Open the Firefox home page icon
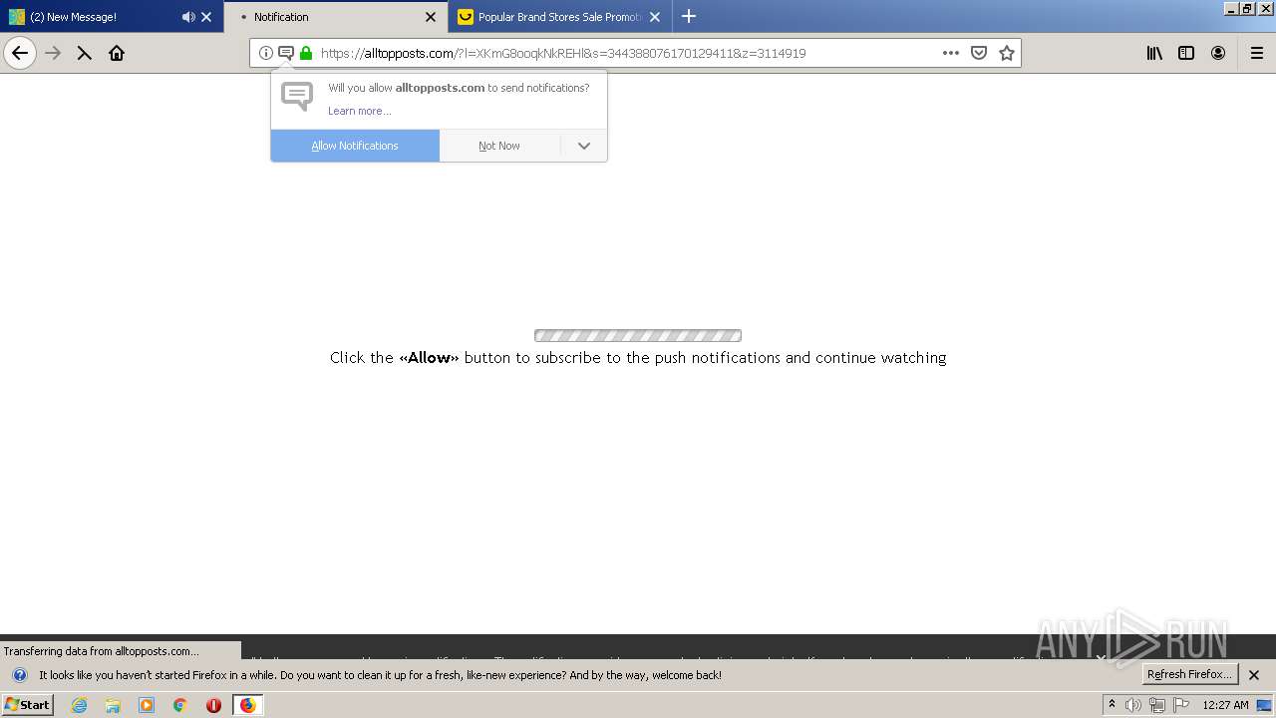 [x=117, y=53]
